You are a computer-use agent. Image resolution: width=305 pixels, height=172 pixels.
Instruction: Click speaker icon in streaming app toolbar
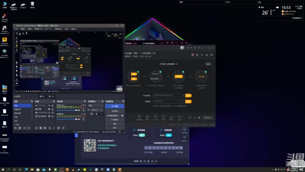point(179,117)
